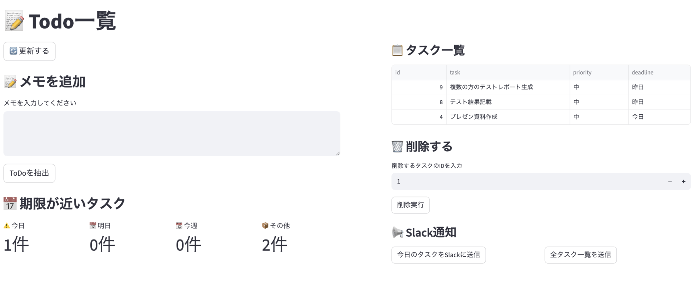The width and height of the screenshot is (696, 284).
Task: Click the trash can icon beside 削除する
Action: click(x=397, y=147)
